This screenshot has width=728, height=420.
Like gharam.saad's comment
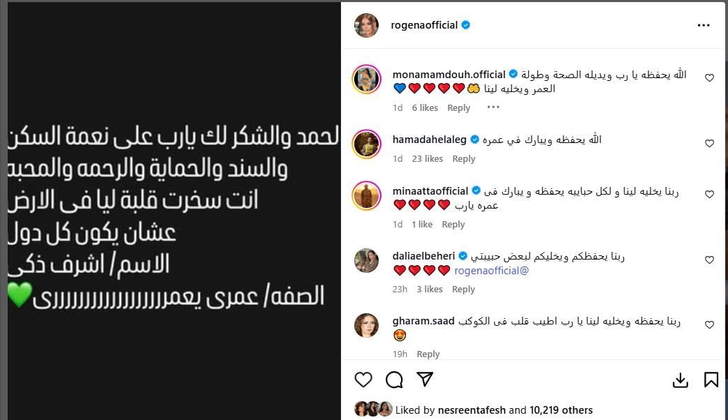point(709,325)
